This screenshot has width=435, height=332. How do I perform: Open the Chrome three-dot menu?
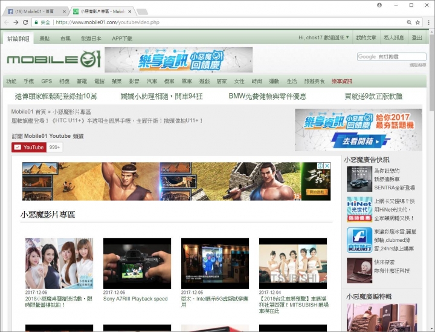coord(428,22)
